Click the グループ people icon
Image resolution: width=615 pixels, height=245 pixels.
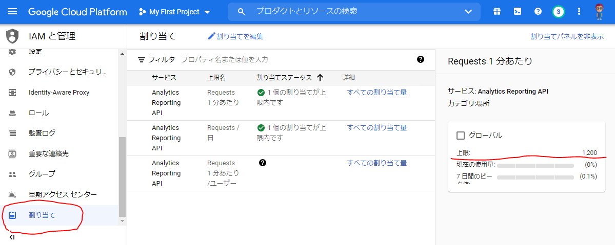click(12, 174)
